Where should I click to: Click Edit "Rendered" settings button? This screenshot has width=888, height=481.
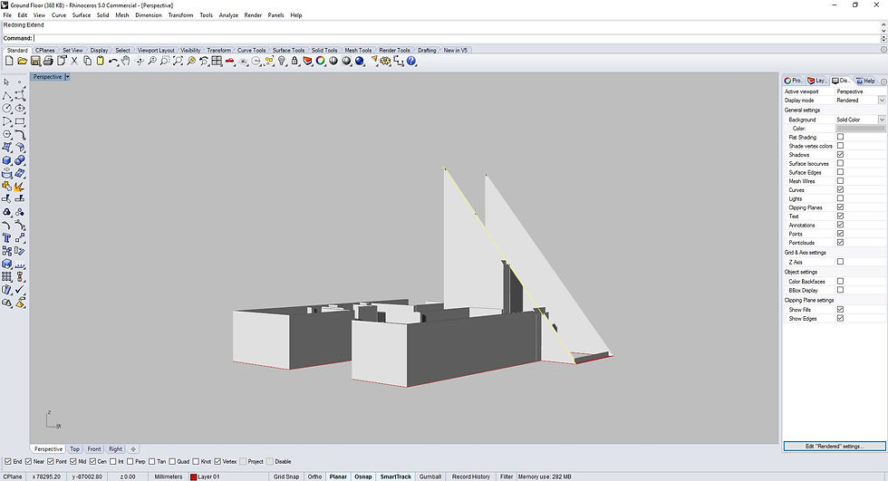pyautogui.click(x=835, y=446)
